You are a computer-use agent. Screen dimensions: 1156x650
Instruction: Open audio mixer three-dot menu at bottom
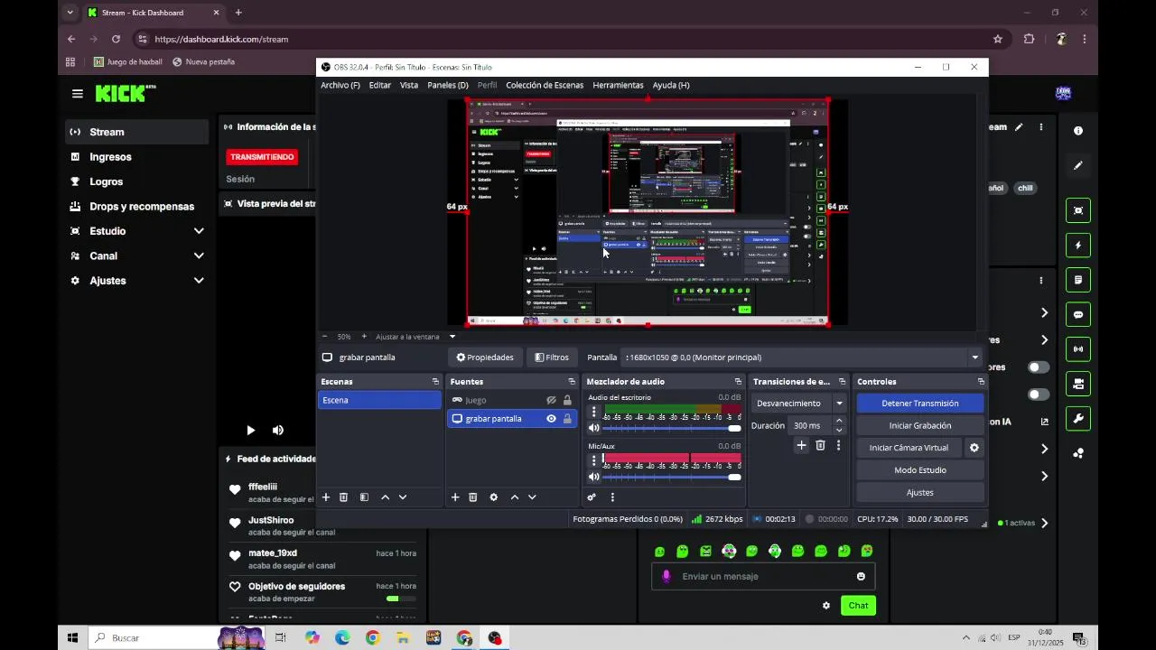point(612,497)
